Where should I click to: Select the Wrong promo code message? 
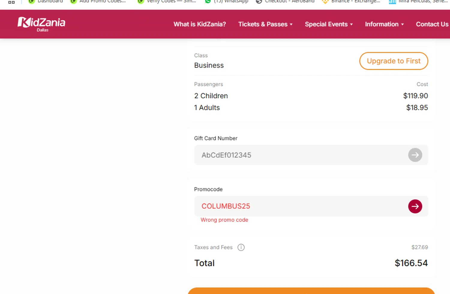tap(224, 220)
